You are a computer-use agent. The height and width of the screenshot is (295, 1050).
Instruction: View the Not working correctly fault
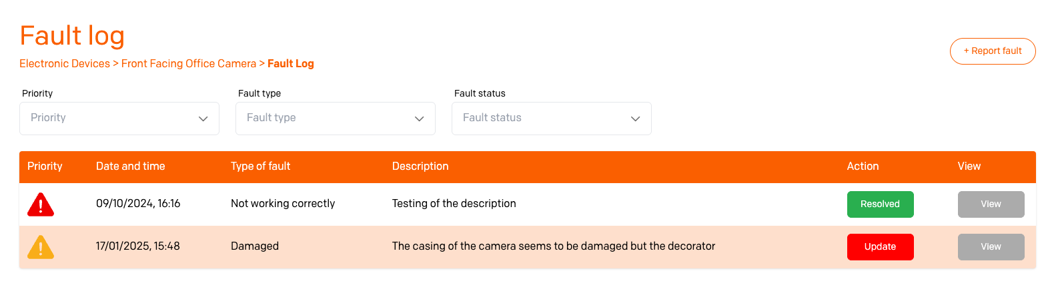[x=991, y=204]
